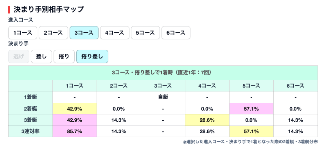Click the pink 85.7% cell in 3連対率 row

75,132
